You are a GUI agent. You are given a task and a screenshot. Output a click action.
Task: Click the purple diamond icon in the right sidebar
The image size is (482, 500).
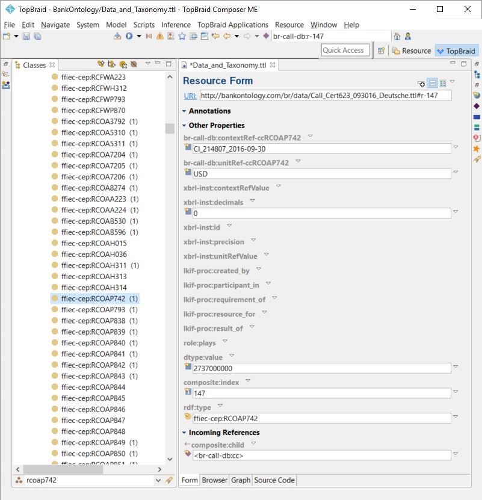pyautogui.click(x=477, y=106)
